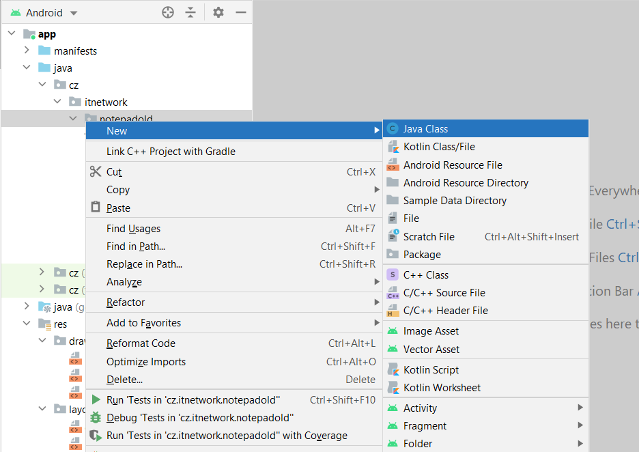
Task: Choose Kotlin Class/File option
Action: 438,147
